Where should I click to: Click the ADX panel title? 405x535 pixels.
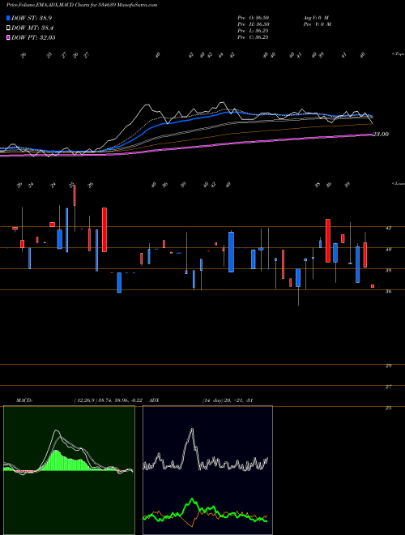[154, 400]
